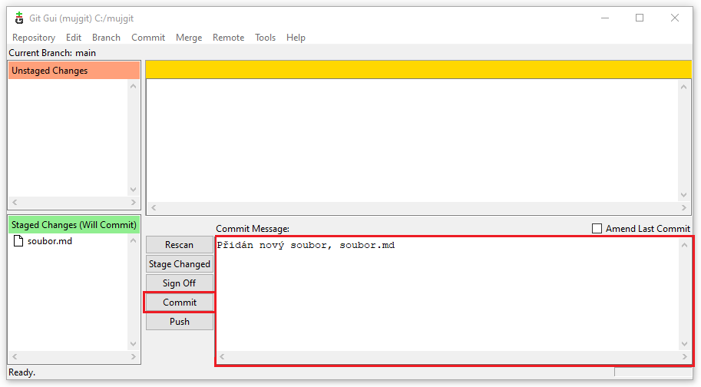Open the Help menu
Screen dimensions: 701x387
pos(296,38)
